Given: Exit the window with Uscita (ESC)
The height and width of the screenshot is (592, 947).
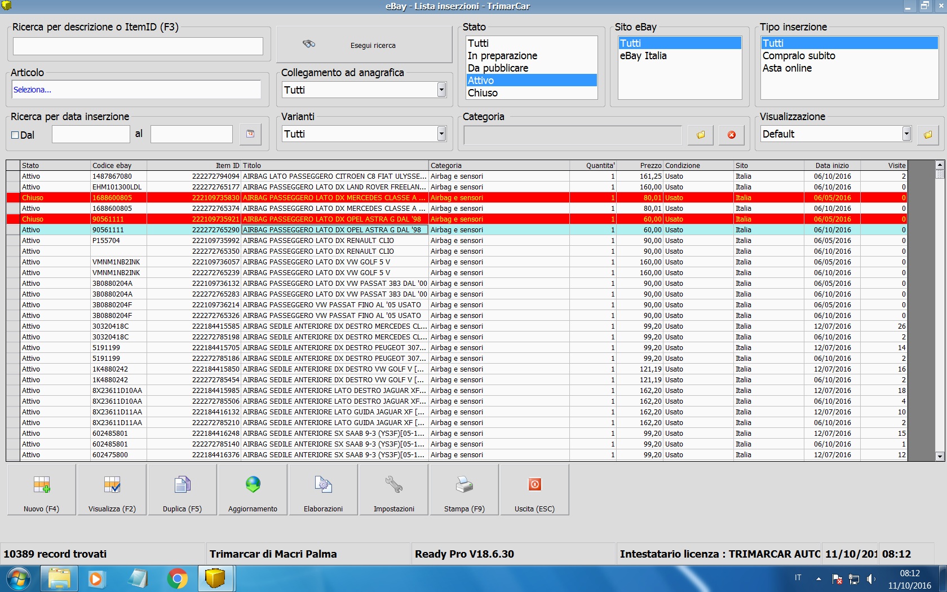Looking at the screenshot, I should coord(534,490).
